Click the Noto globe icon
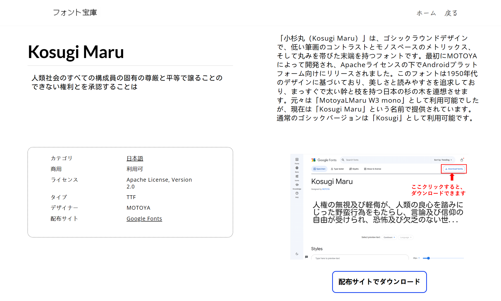Image resolution: width=501 pixels, height=301 pixels. coord(297,168)
